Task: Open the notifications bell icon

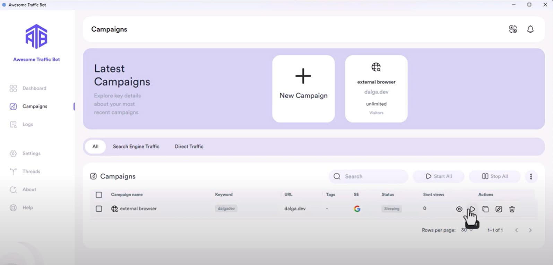Action: pyautogui.click(x=530, y=29)
